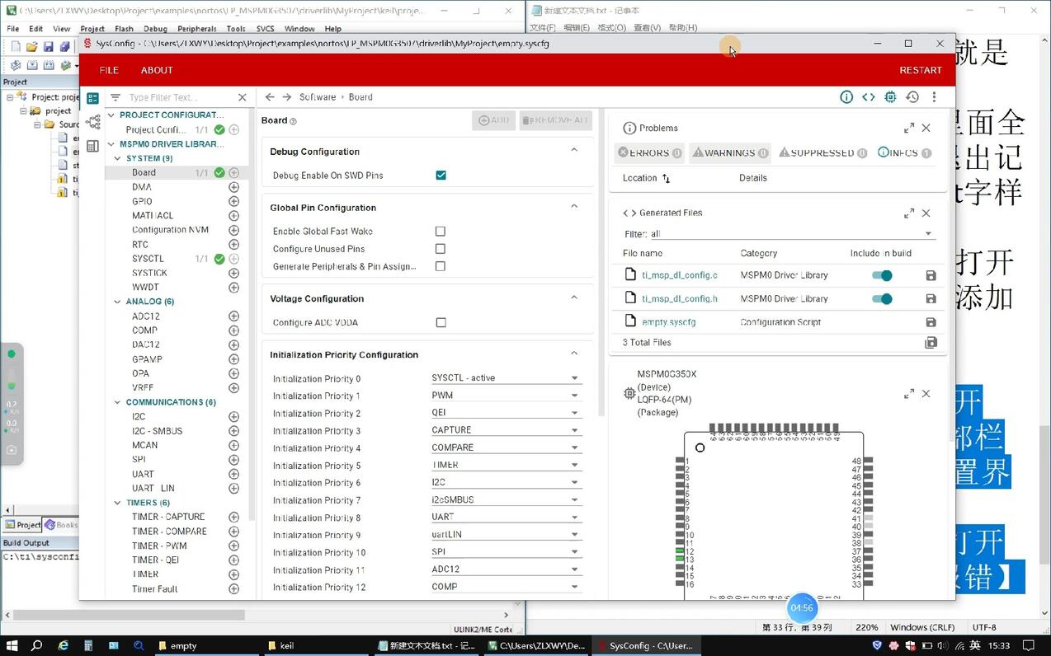
Task: Uncheck Debug Enable On SWD Pins
Action: 441,176
